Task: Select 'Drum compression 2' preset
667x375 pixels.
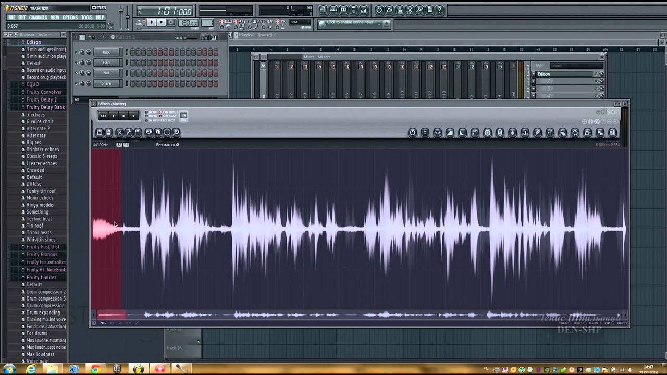Action: pos(46,292)
